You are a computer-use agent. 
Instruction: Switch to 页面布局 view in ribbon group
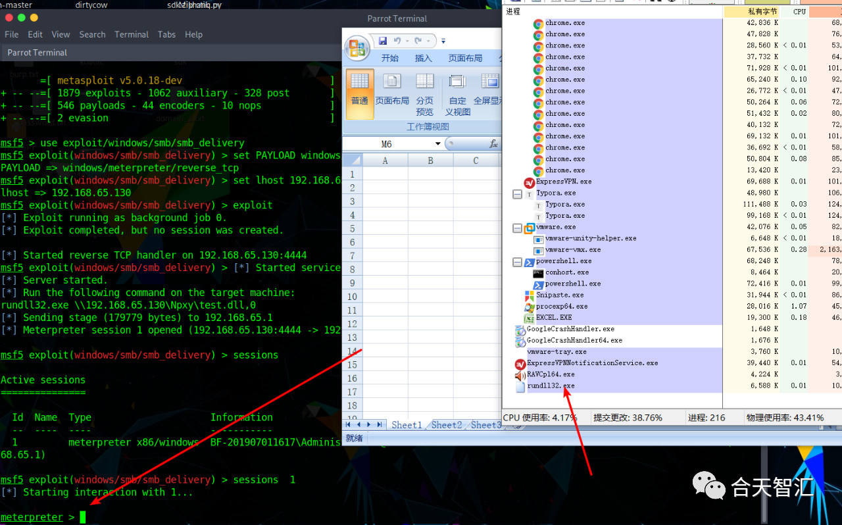[392, 89]
